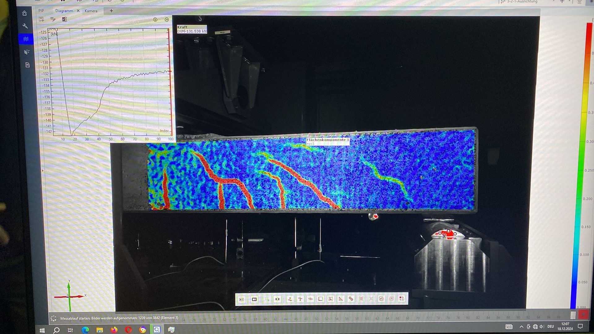594x334 pixels.
Task: Open Windows taskbar search
Action: 56,330
